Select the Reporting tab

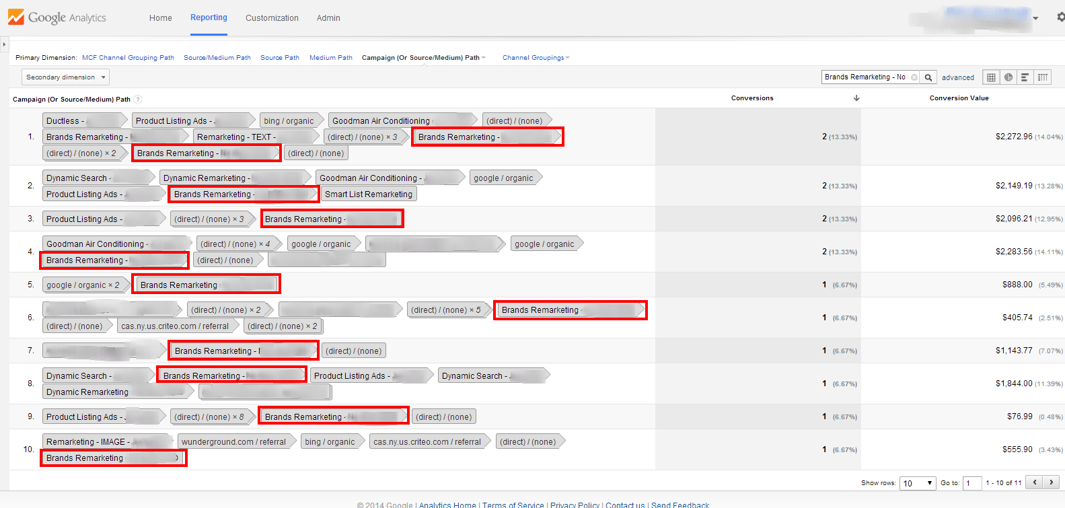209,17
